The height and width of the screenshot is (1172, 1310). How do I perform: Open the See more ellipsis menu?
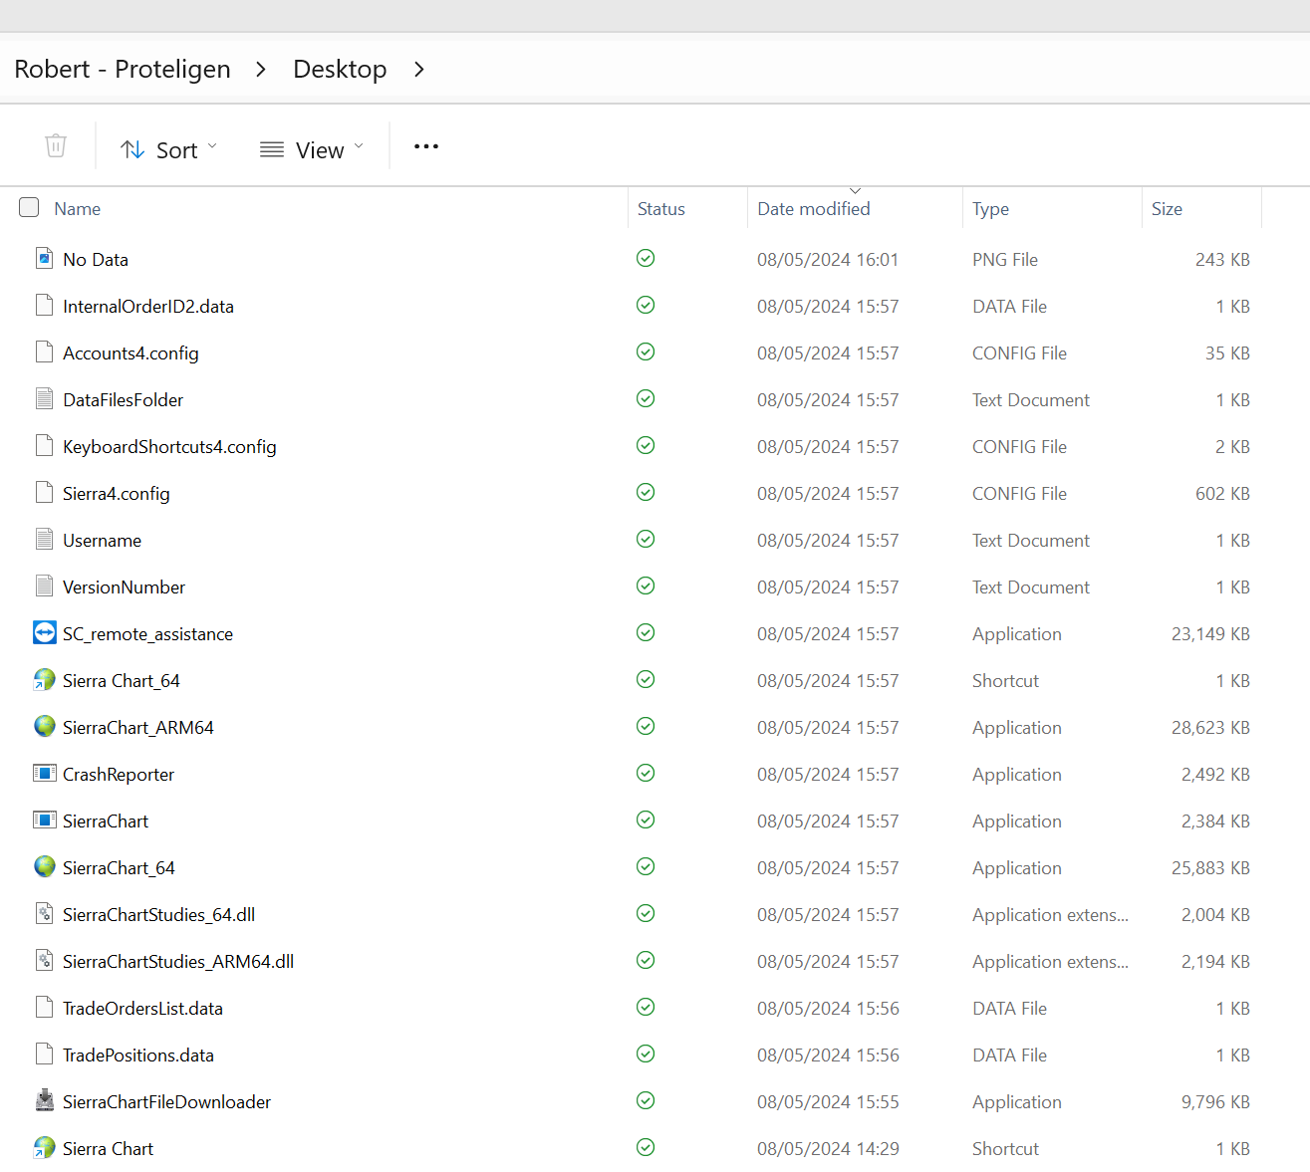point(426,147)
